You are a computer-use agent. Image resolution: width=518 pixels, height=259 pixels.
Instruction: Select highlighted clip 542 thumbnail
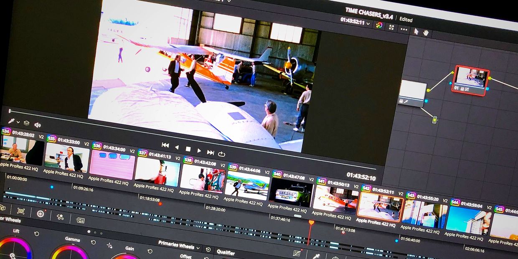pos(380,207)
